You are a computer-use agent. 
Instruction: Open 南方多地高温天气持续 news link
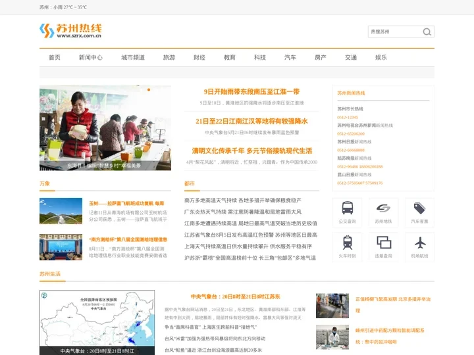click(243, 200)
